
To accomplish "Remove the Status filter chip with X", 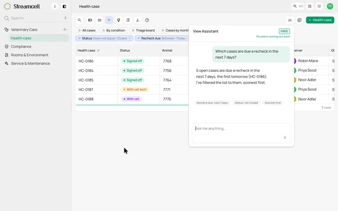I will tap(129, 39).
